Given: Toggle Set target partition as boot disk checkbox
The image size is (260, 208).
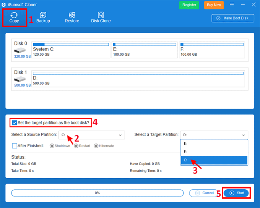Looking at the screenshot, I should tap(15, 123).
